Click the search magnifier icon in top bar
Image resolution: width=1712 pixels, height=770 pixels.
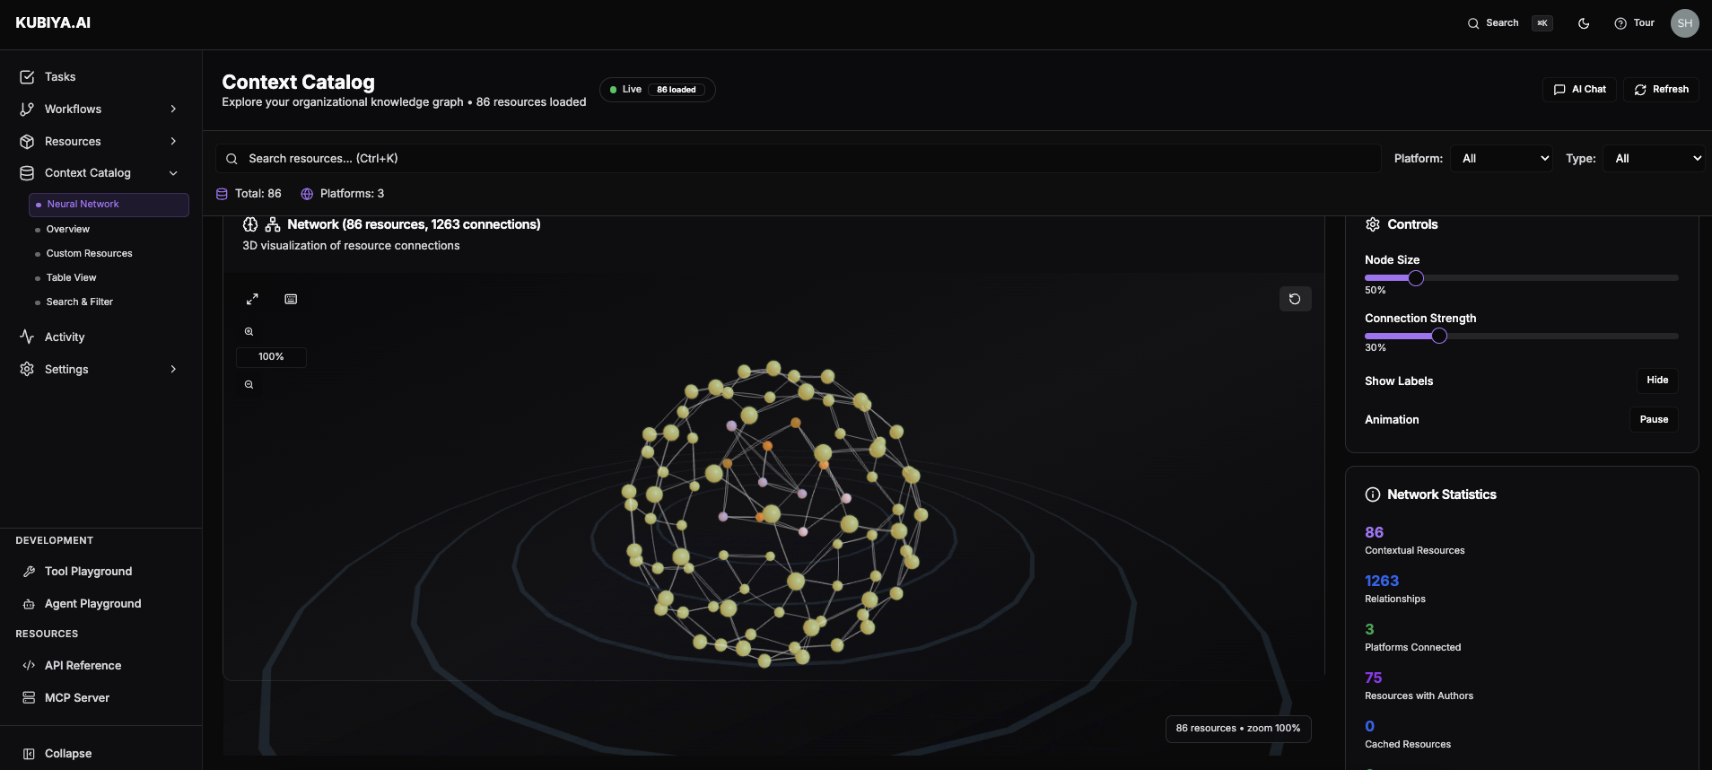click(1473, 23)
